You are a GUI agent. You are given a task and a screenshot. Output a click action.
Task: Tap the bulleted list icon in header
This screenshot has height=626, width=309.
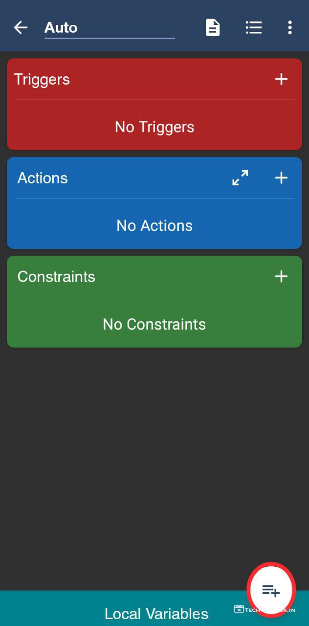tap(253, 27)
